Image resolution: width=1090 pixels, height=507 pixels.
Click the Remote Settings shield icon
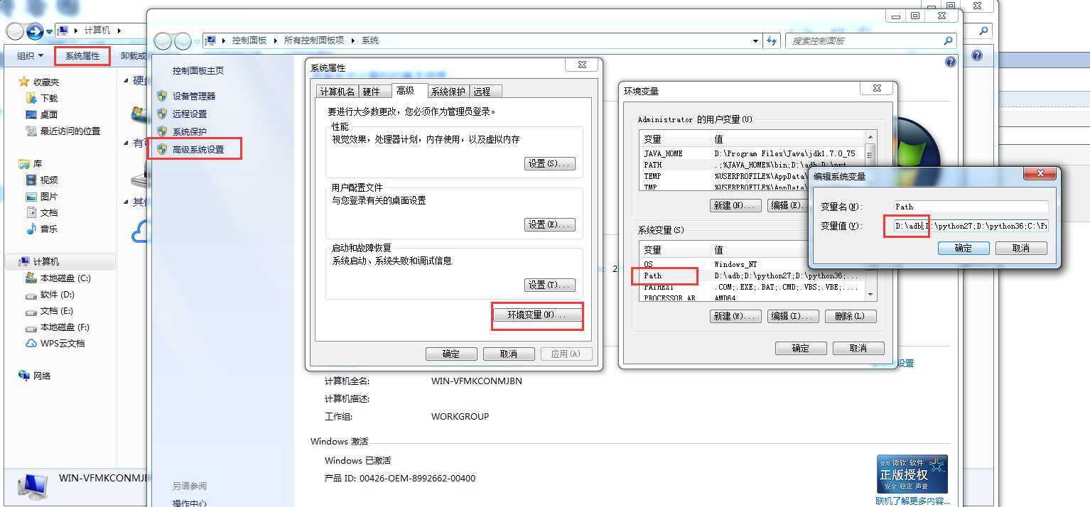pos(162,114)
